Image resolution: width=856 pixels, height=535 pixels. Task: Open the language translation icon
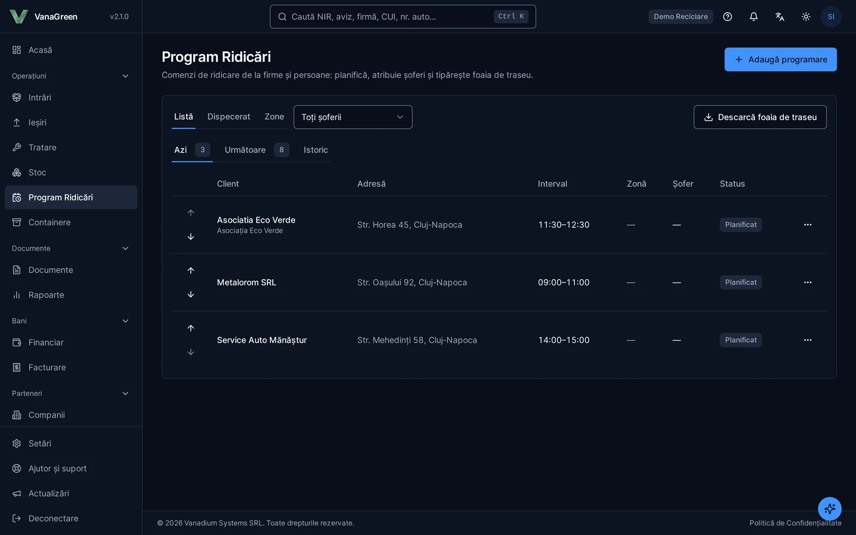780,17
